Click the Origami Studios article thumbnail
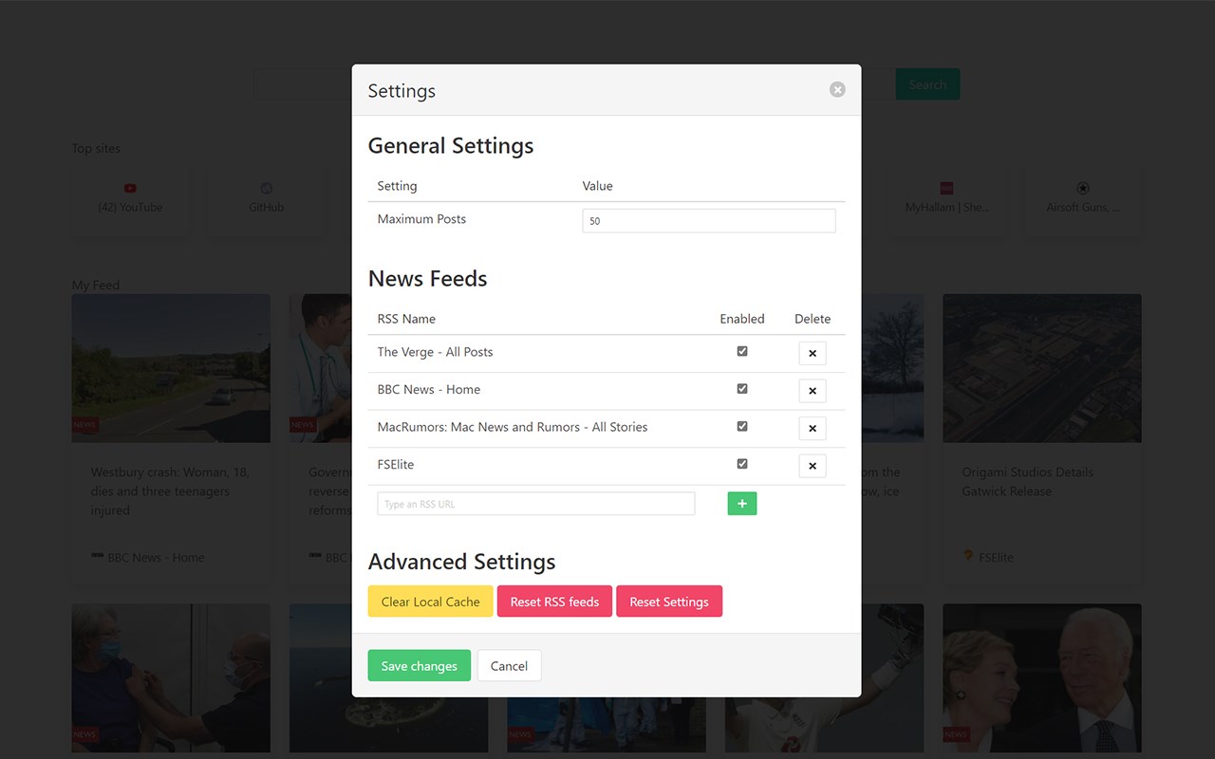The image size is (1215, 759). coord(1042,368)
